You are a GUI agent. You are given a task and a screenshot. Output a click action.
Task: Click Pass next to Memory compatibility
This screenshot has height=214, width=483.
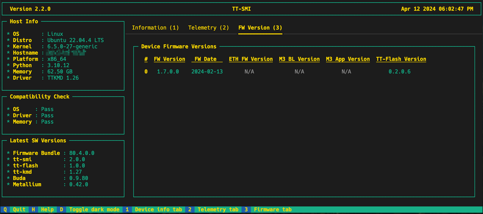coord(47,122)
